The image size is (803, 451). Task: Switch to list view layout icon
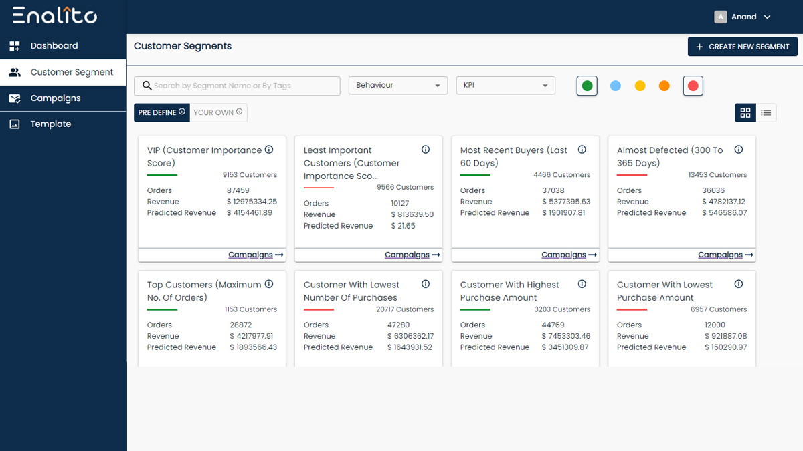pyautogui.click(x=766, y=113)
